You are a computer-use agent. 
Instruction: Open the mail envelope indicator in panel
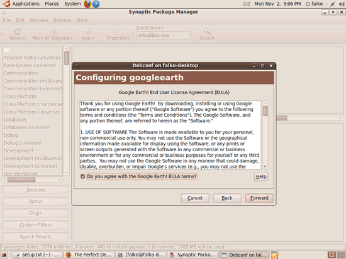247,4
